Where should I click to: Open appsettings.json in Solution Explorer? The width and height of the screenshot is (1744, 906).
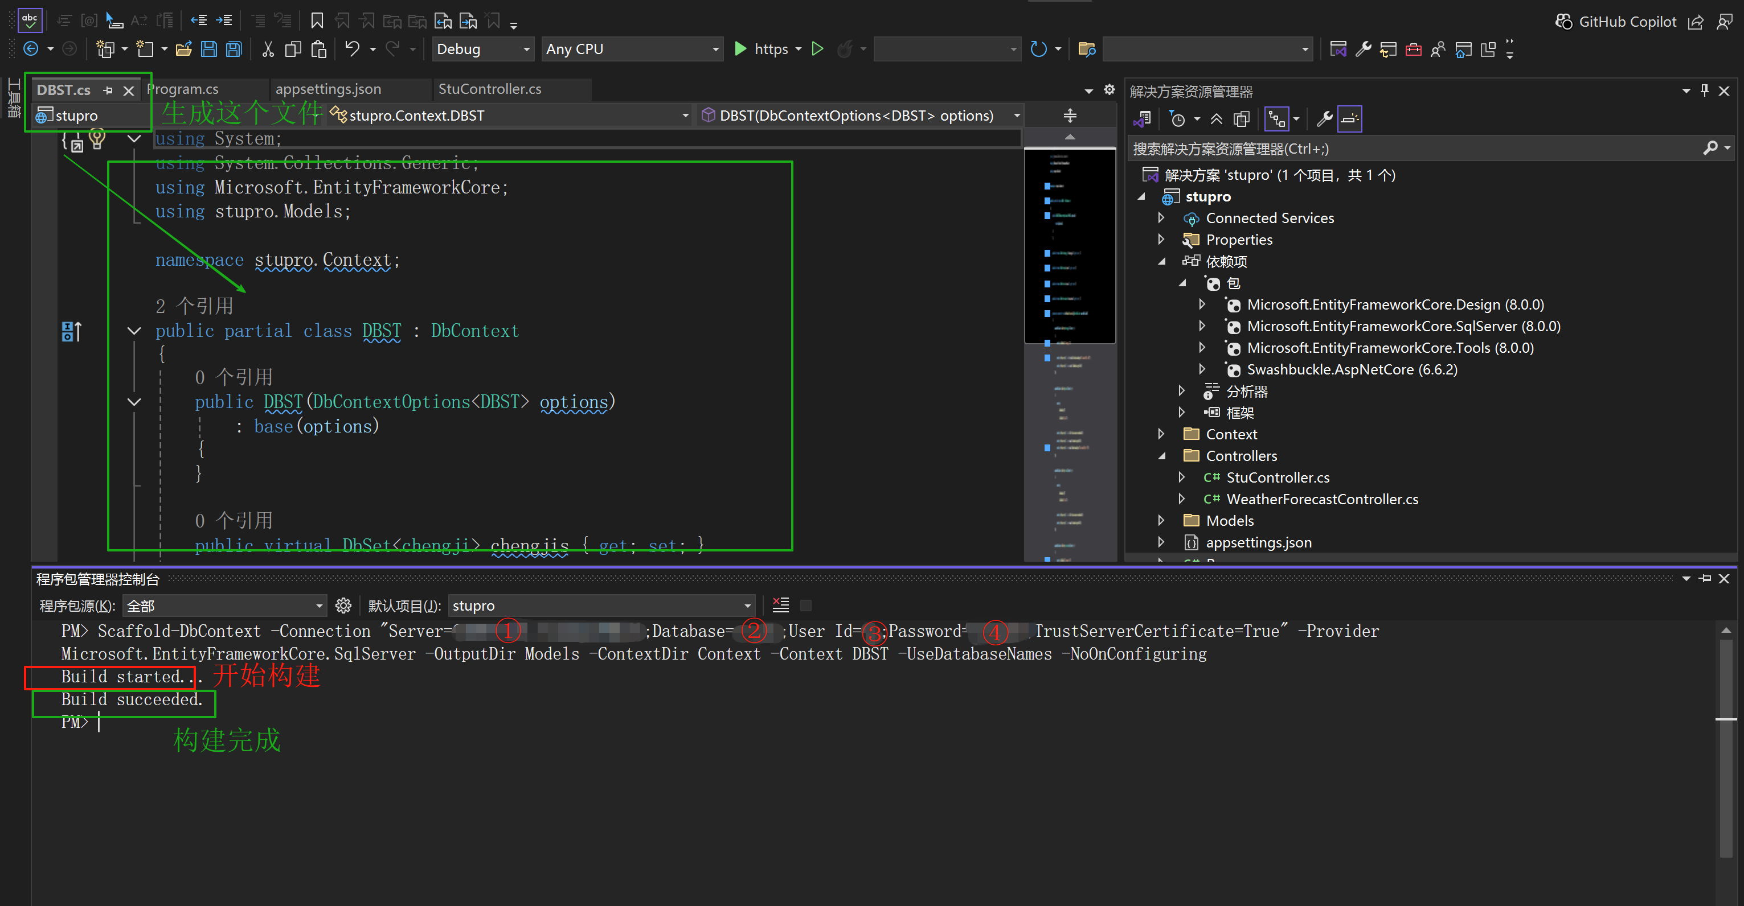(x=1258, y=542)
